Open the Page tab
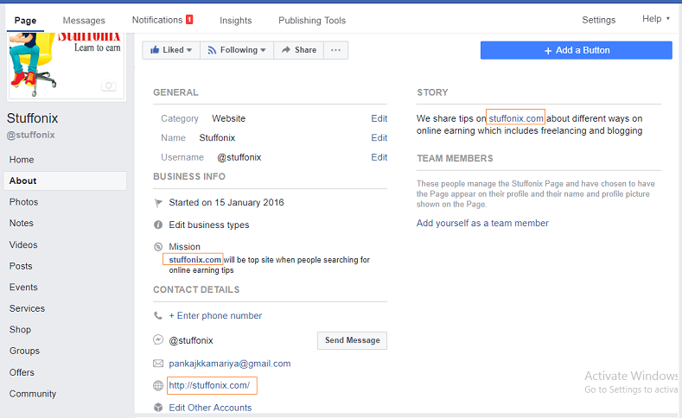The height and width of the screenshot is (418, 682). pos(25,21)
